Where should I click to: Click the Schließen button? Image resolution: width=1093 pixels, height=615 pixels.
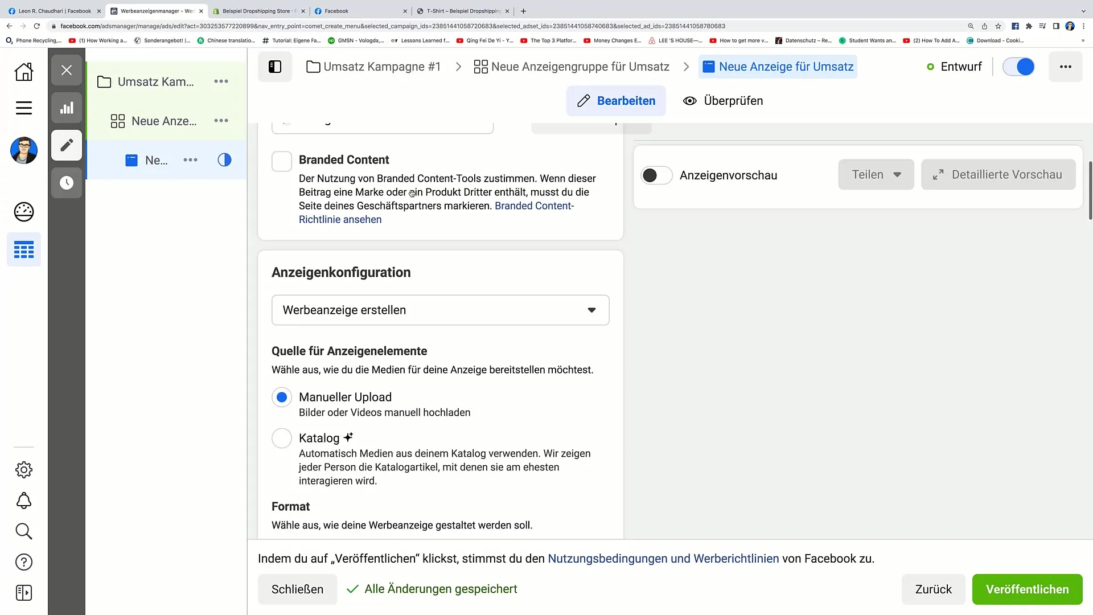click(297, 589)
